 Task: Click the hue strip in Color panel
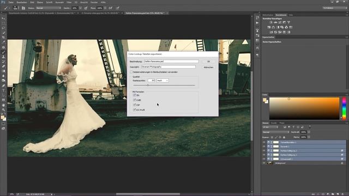click(x=344, y=108)
